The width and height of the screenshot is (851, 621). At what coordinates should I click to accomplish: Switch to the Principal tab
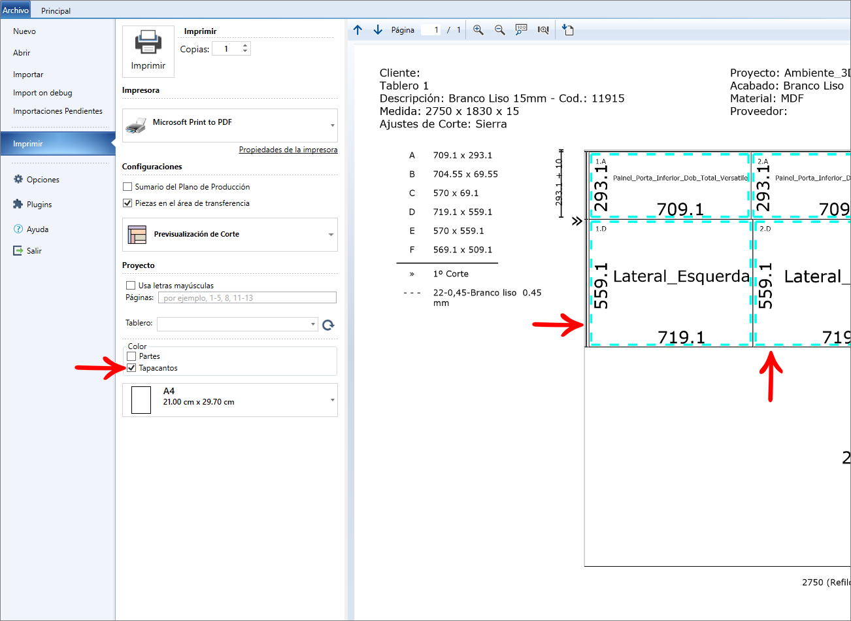click(x=56, y=10)
